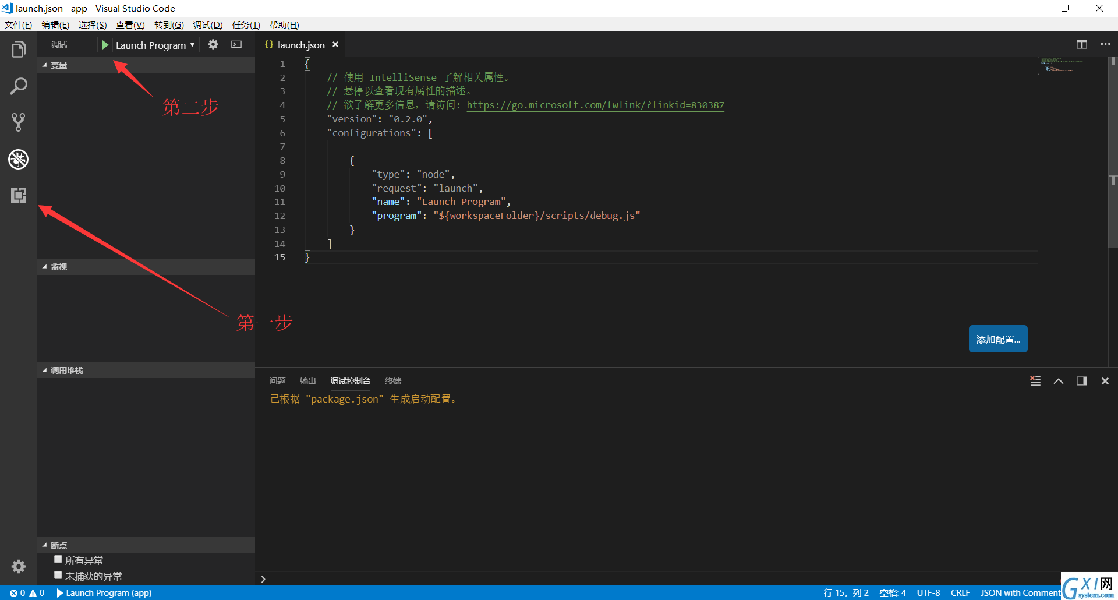Open the 查看(V) menu
Image resolution: width=1118 pixels, height=600 pixels.
pos(130,25)
